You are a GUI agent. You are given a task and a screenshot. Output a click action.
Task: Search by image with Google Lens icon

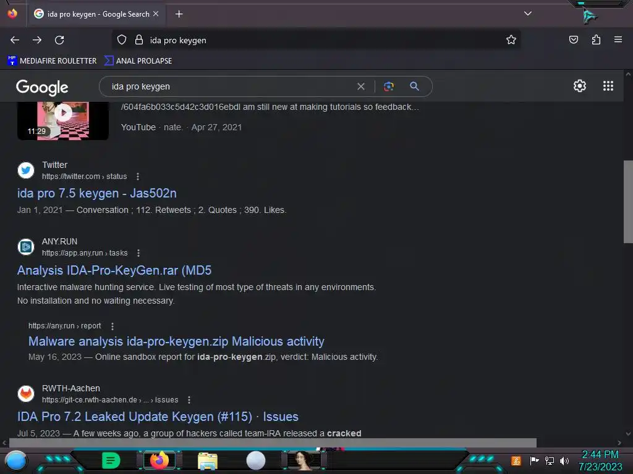(388, 86)
